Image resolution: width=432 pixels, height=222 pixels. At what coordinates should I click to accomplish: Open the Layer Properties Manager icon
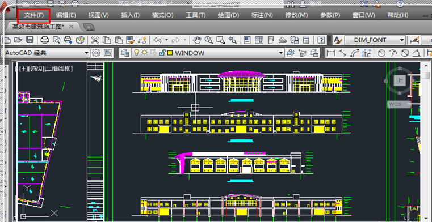125,53
